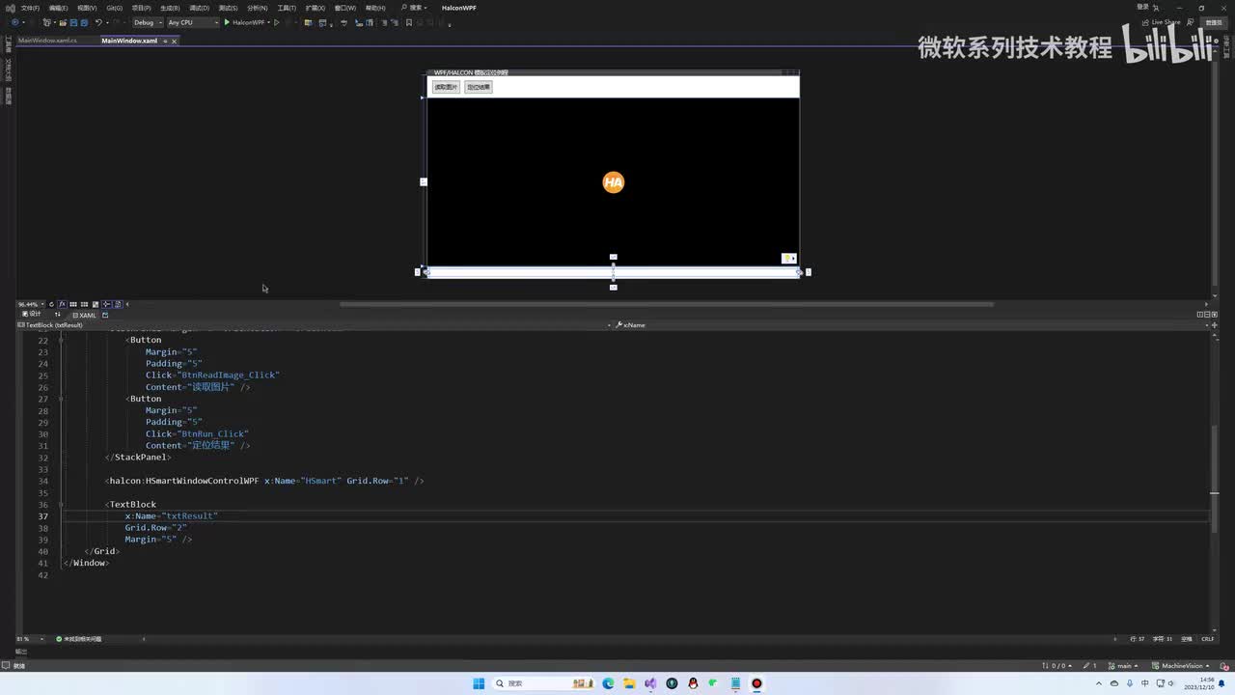Click the 读取图片 button in the designer preview
The image size is (1235, 695).
click(x=446, y=87)
